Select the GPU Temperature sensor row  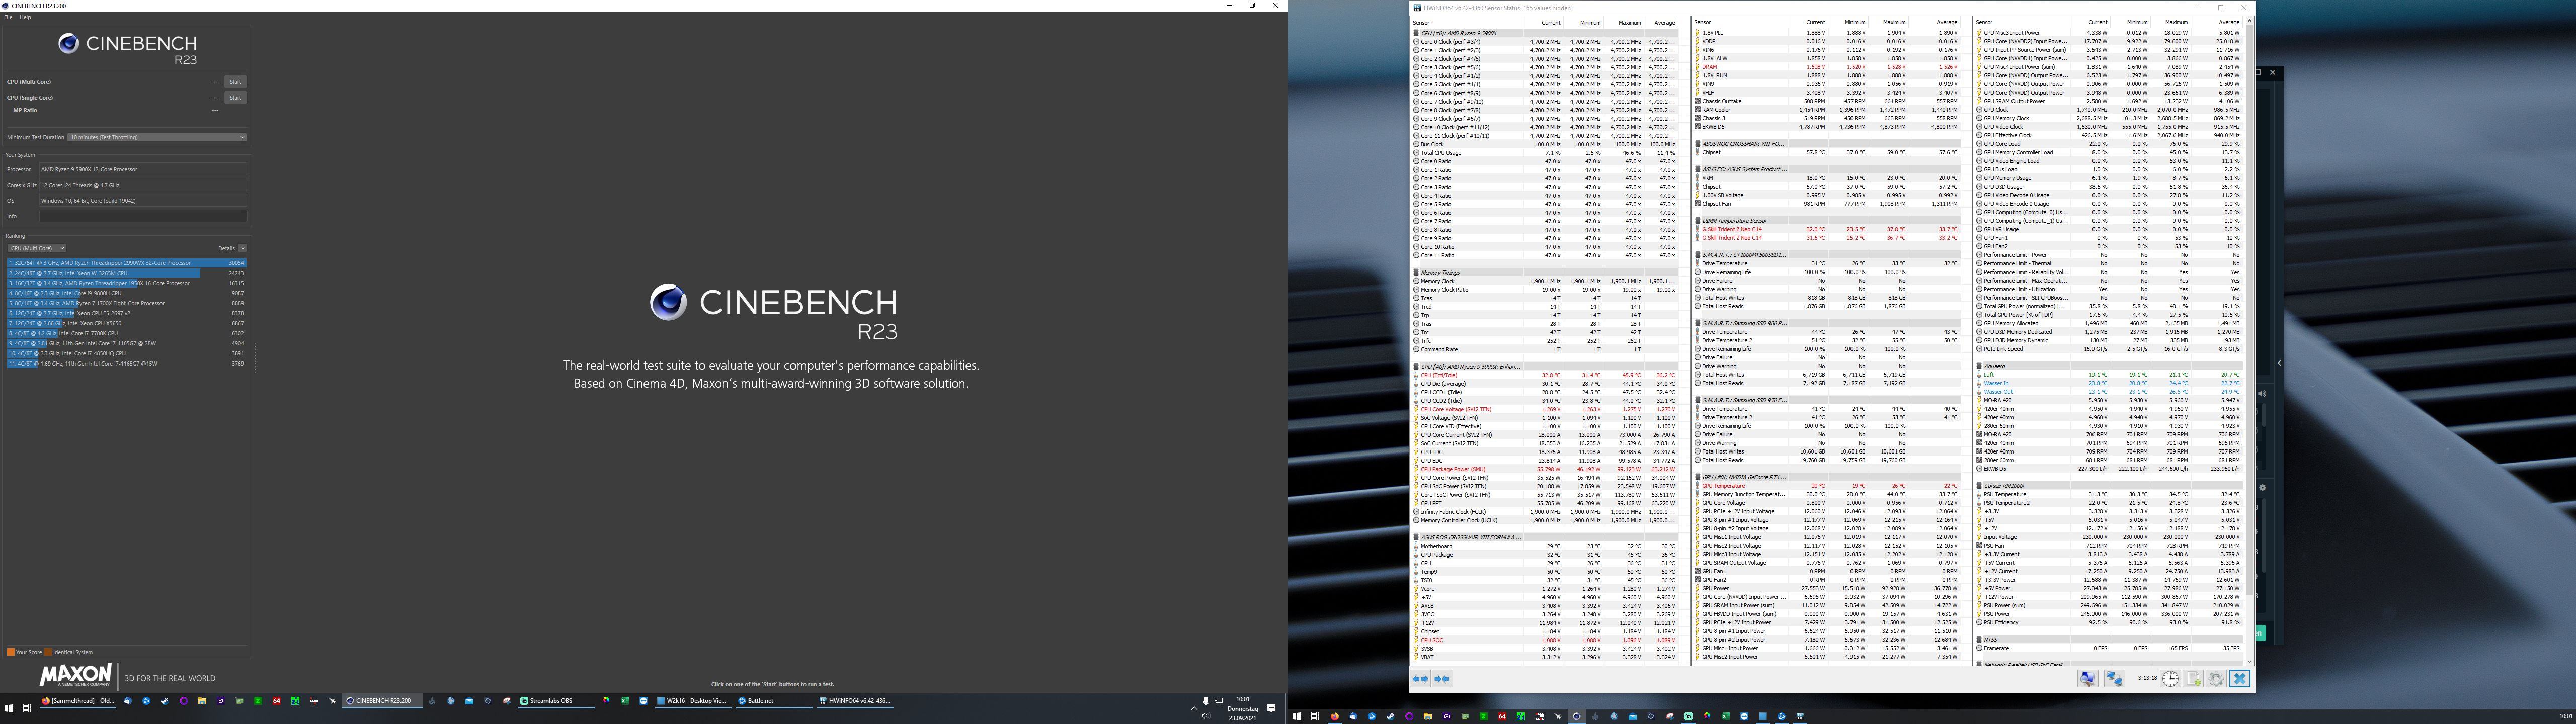[x=1828, y=486]
